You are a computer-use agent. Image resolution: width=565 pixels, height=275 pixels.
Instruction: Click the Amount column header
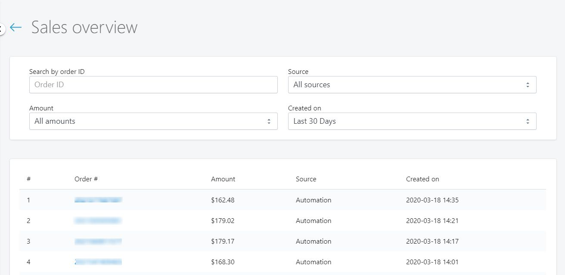(223, 179)
